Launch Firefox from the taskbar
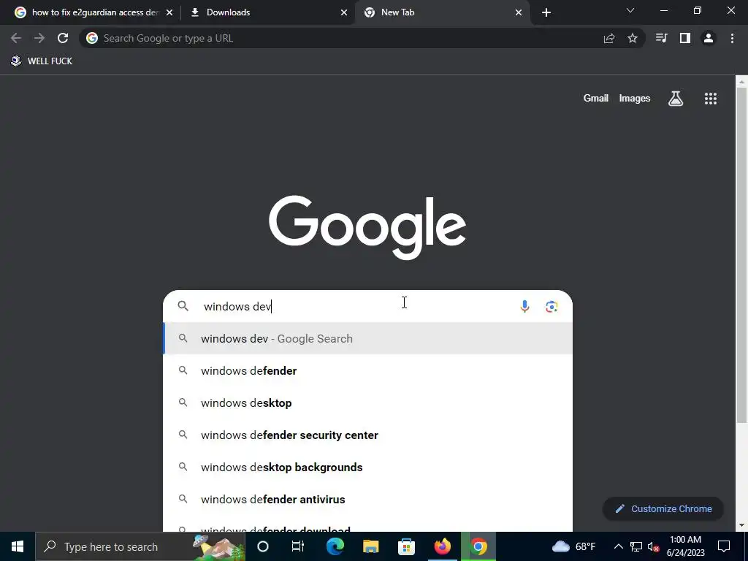748x561 pixels. 442,546
